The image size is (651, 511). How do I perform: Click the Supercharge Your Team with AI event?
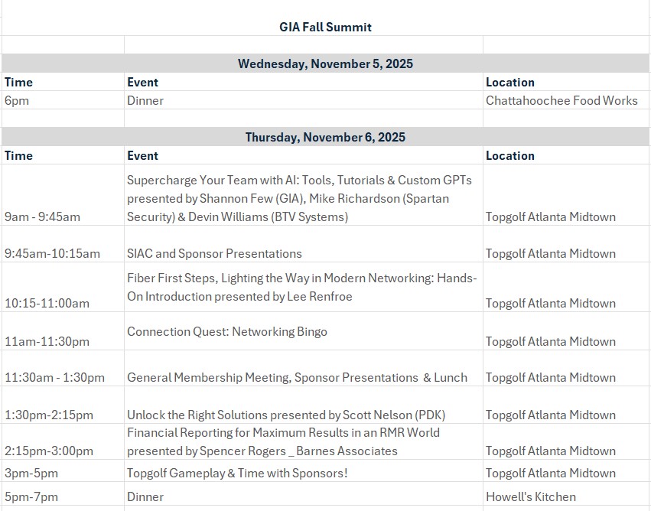coord(299,198)
